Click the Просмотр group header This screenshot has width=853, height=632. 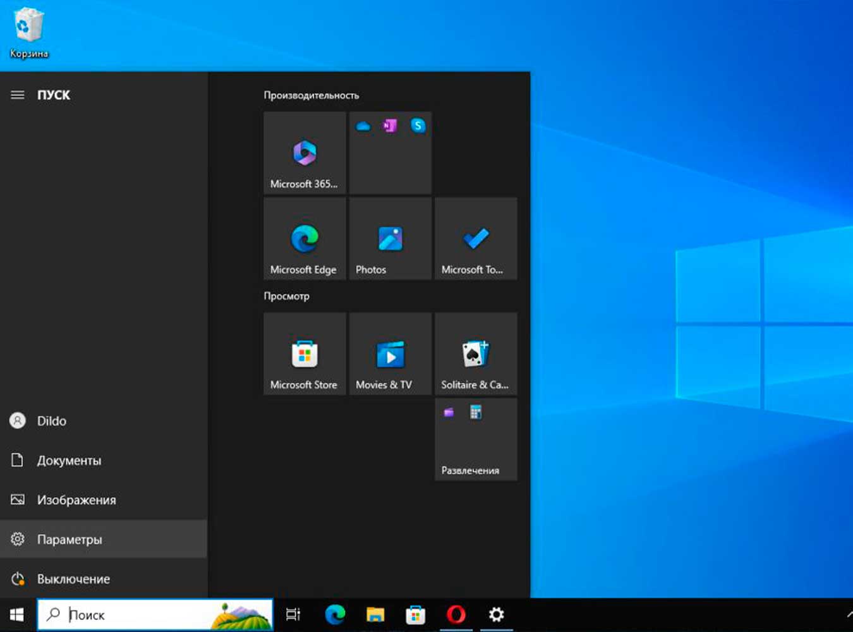(x=287, y=296)
